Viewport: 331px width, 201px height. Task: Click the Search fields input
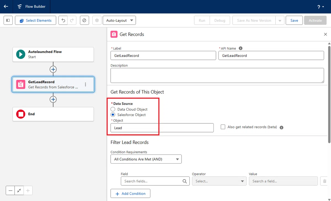[x=155, y=181]
